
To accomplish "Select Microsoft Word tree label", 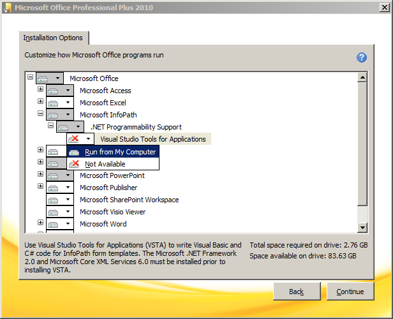I will pos(103,224).
